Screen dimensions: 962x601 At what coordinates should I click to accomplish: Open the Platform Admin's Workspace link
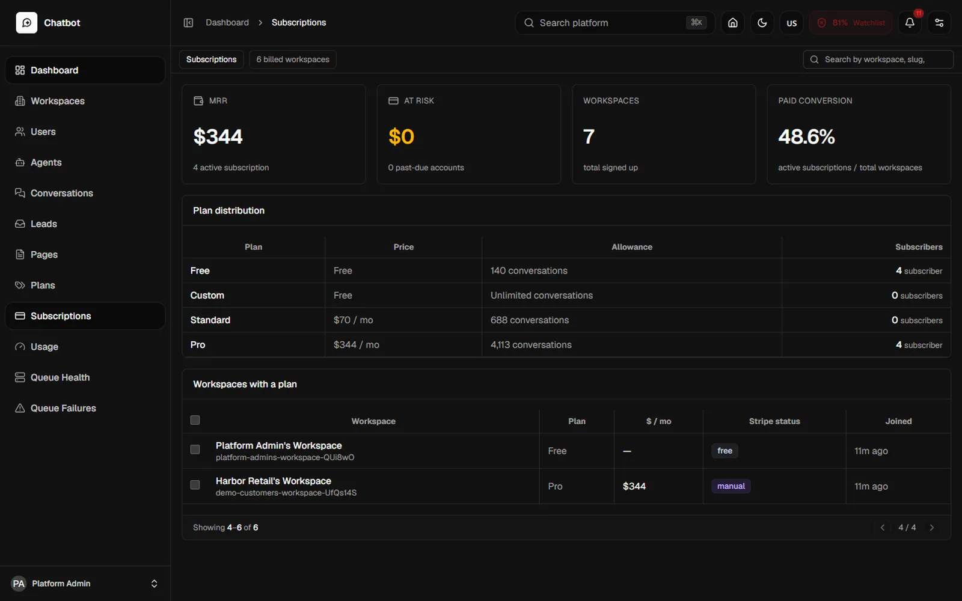pyautogui.click(x=279, y=445)
